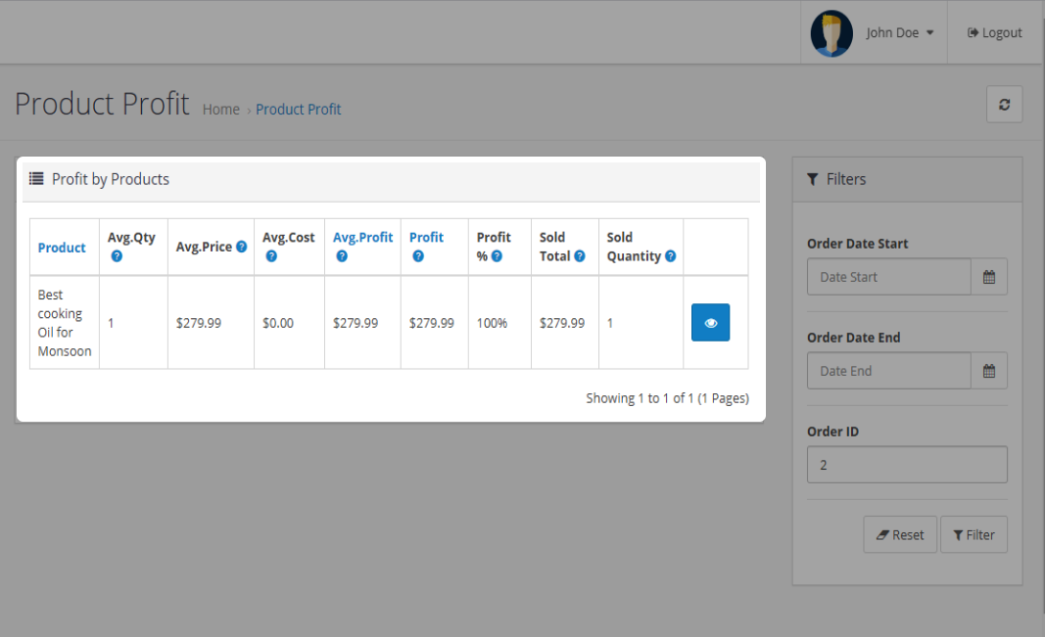This screenshot has width=1045, height=637.
Task: Open the John Doe user dropdown
Action: (x=898, y=33)
